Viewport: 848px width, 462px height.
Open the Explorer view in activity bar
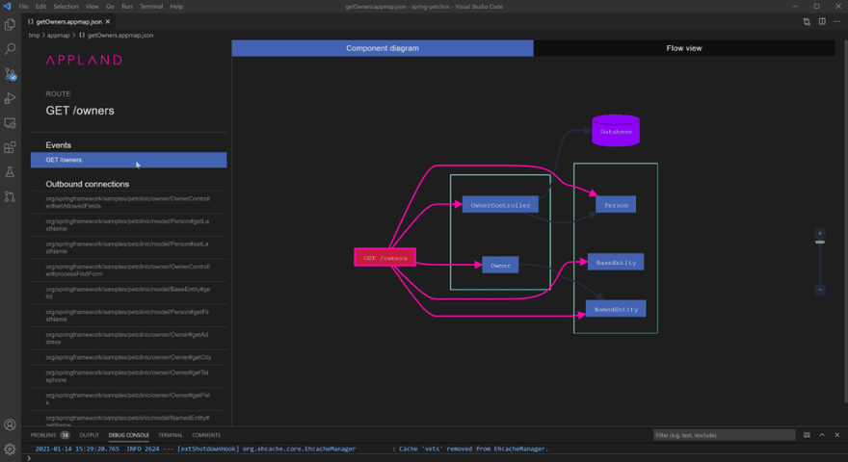tap(10, 24)
